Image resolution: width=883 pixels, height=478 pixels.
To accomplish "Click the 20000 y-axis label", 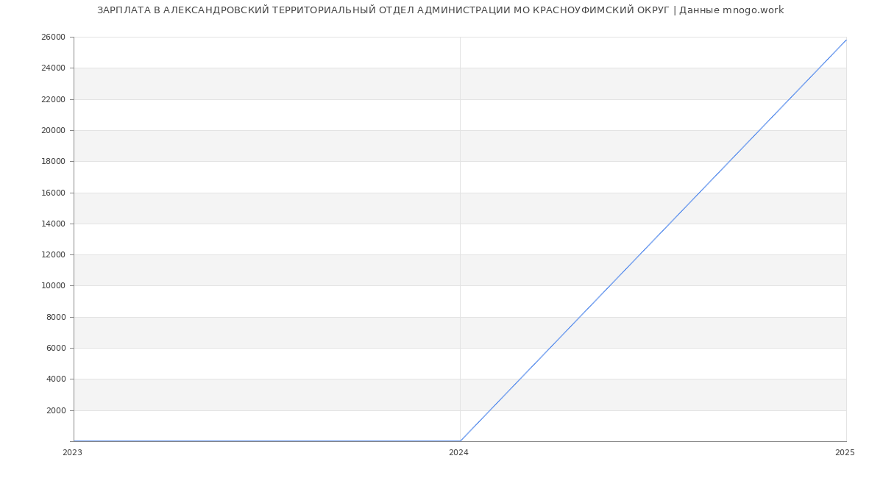I will click(53, 131).
